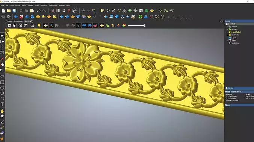Viewport: 254px width, 142px height.
Task: Toggle the overlapping shapes display button
Action: (x=79, y=26)
